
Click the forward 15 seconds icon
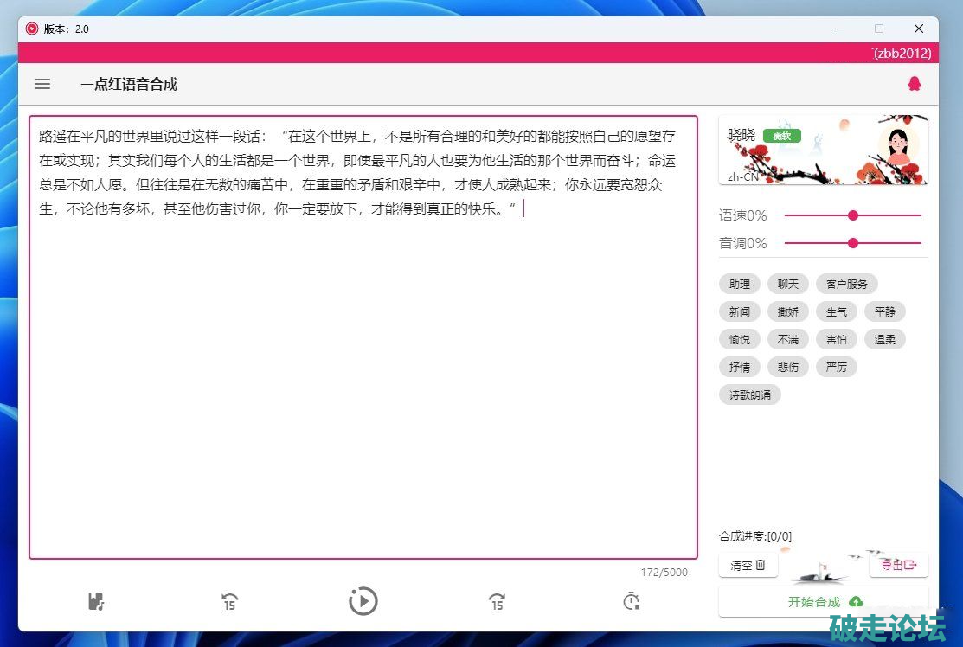[x=497, y=601]
